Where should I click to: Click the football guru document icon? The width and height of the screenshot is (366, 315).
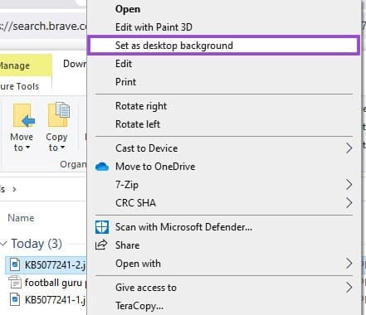pyautogui.click(x=15, y=283)
